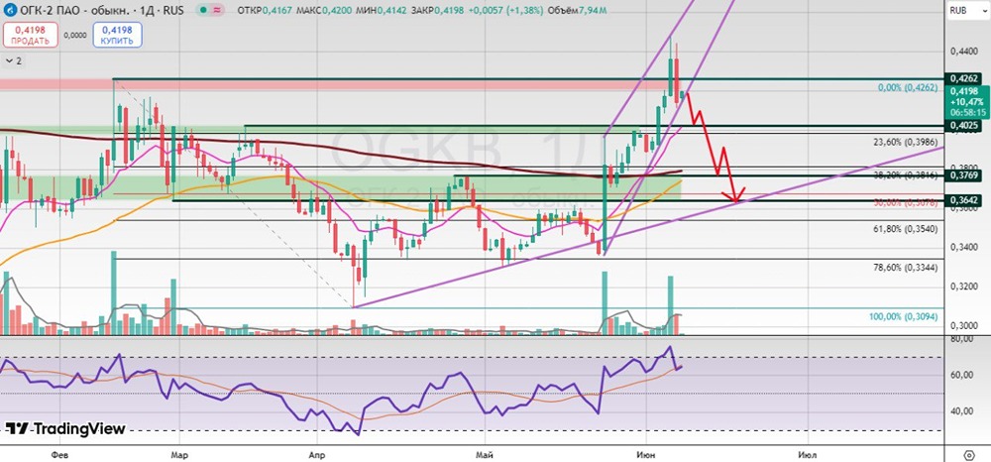Click the Мар month on time axis
This screenshot has width=991, height=462.
pos(180,454)
